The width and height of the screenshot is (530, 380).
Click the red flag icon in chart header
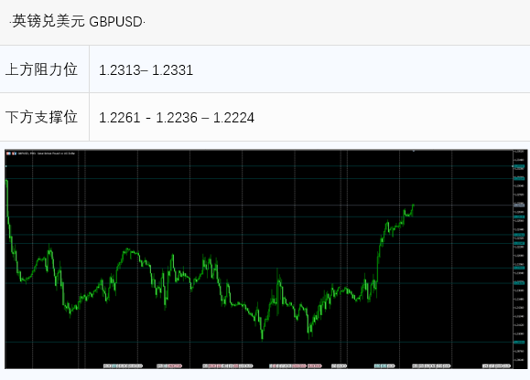click(8, 153)
